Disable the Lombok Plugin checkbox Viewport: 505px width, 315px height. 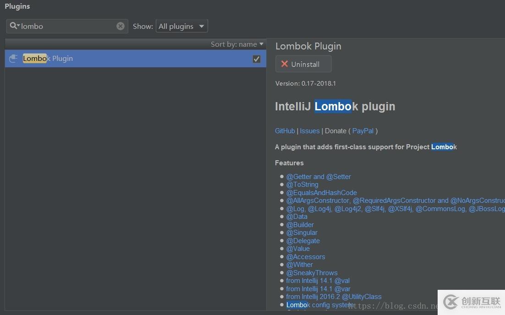point(256,59)
